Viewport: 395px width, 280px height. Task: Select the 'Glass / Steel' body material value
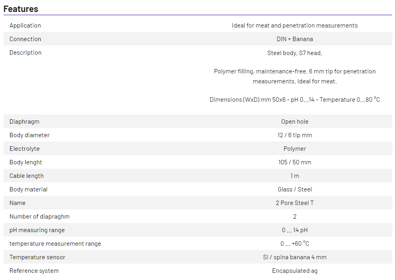coord(295,189)
